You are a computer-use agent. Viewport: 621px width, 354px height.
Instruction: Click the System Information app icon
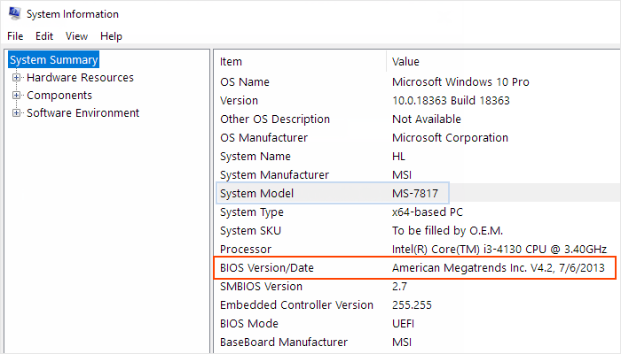[x=15, y=13]
